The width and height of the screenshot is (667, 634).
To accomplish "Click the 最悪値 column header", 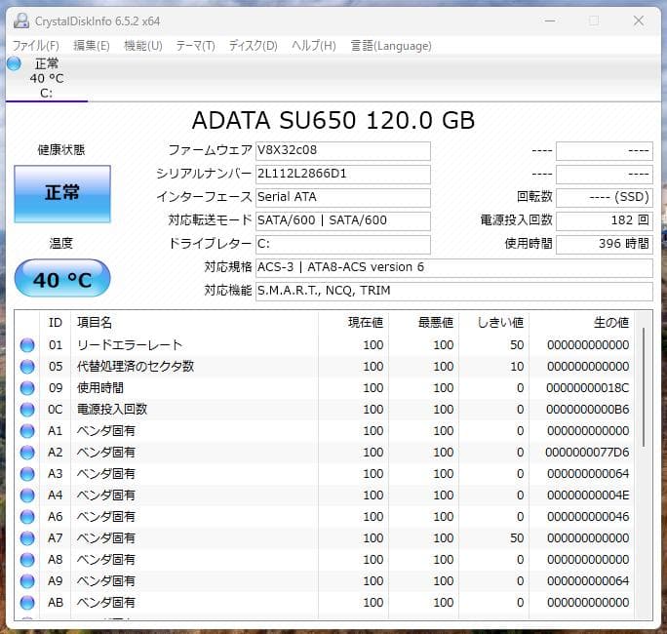I will 423,323.
